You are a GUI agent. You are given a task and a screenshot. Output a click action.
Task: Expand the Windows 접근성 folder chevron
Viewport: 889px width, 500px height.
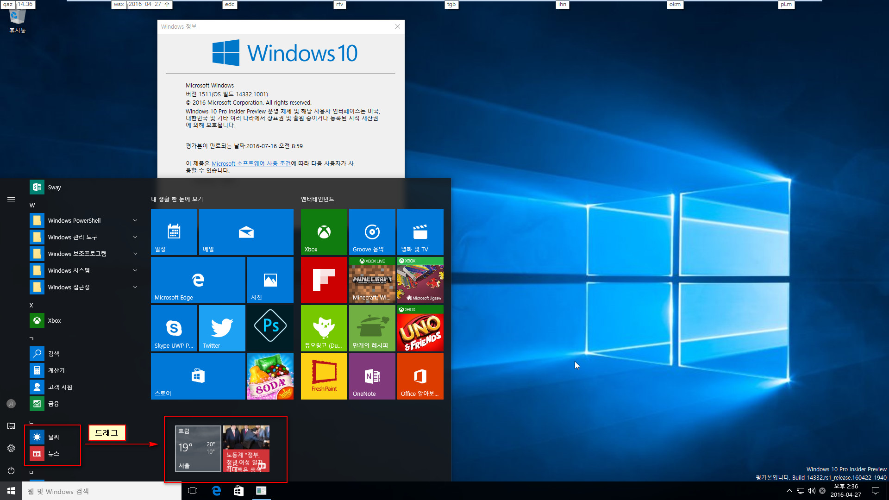pos(135,287)
